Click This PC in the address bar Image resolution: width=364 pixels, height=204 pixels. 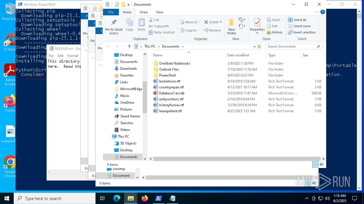[150, 46]
